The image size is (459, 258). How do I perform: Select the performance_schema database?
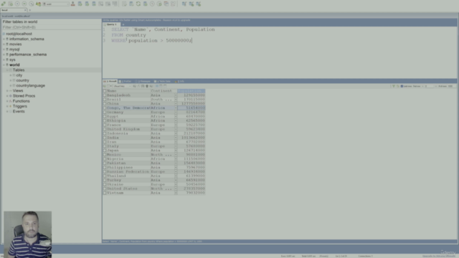tap(28, 54)
